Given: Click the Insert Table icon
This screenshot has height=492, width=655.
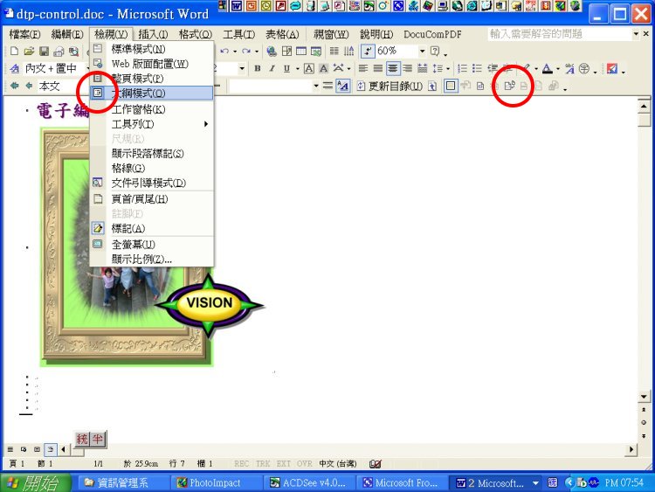Looking at the screenshot, I should click(x=301, y=52).
